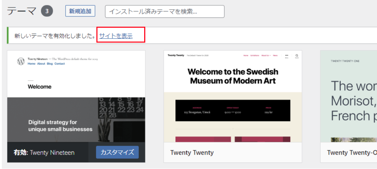Select the Twenty Nineteen theme screenshot
Viewport: 377px width, 169px height.
[x=76, y=96]
